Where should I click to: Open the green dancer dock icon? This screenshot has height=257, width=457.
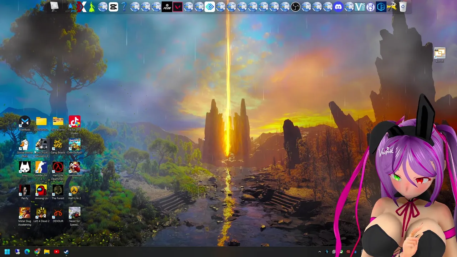coord(92,7)
